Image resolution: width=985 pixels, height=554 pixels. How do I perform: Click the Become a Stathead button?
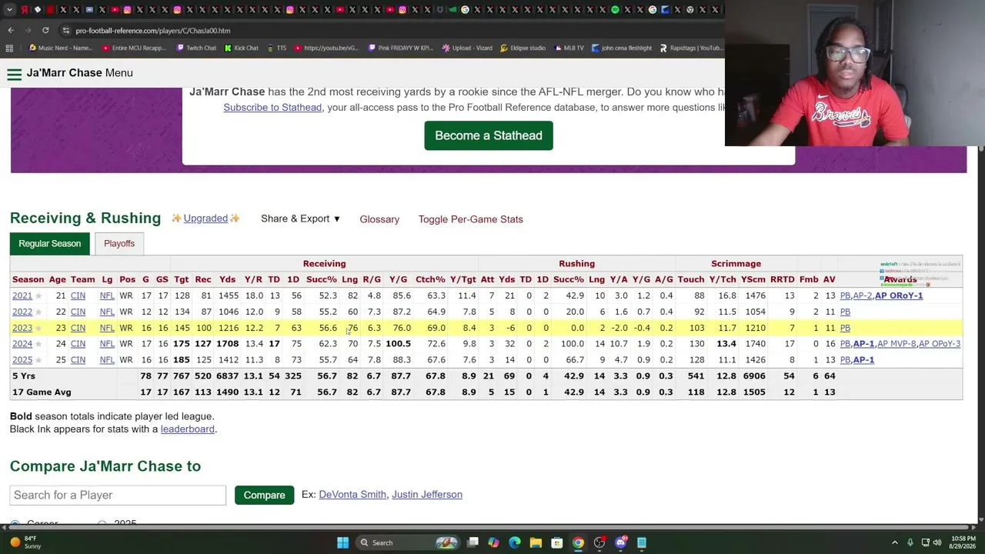pyautogui.click(x=489, y=135)
